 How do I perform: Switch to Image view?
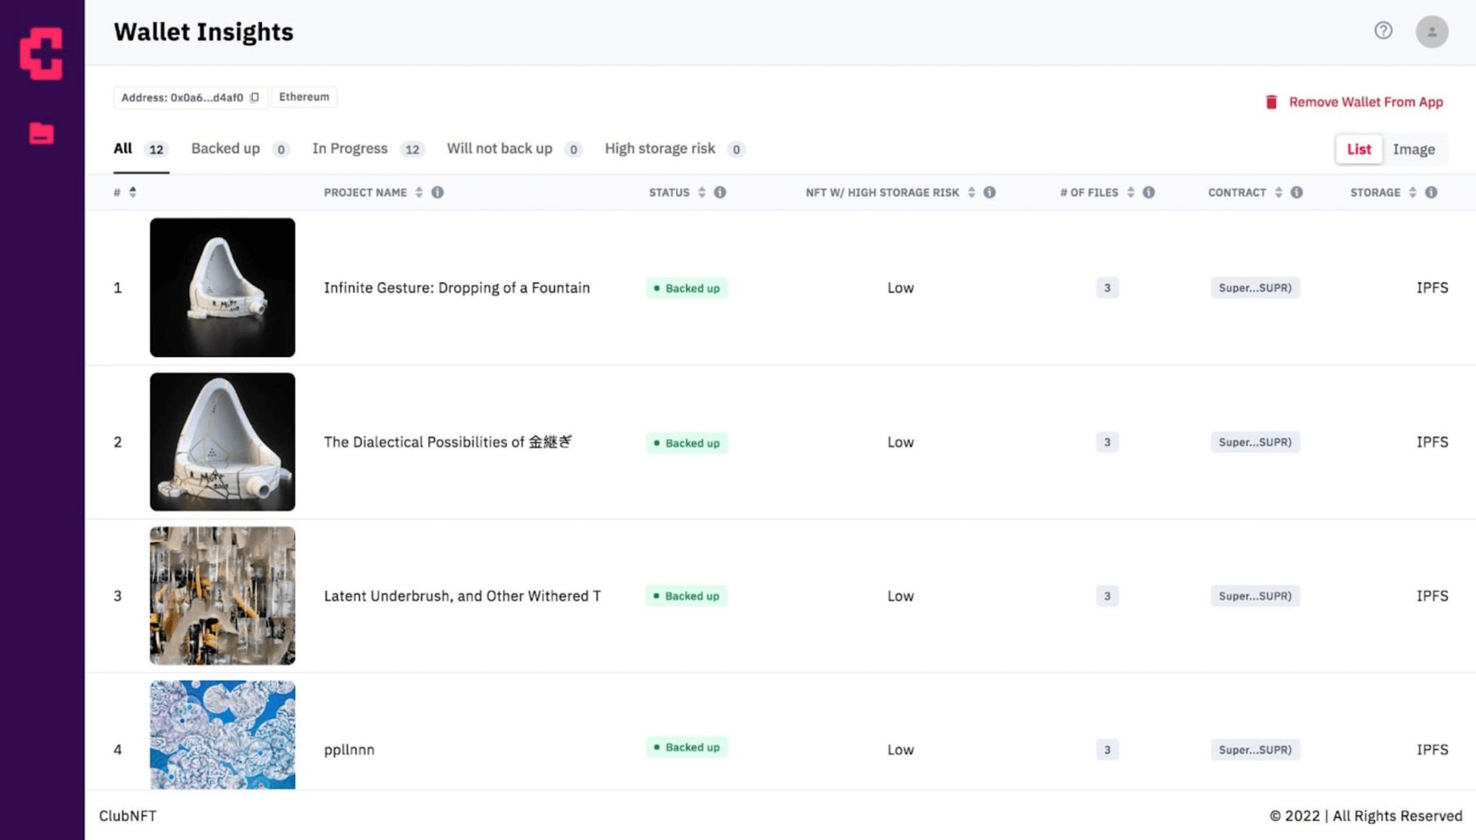coord(1414,149)
